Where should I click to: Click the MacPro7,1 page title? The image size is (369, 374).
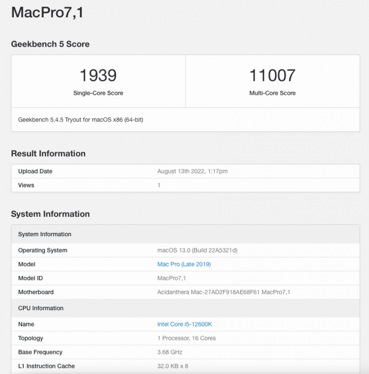(47, 13)
